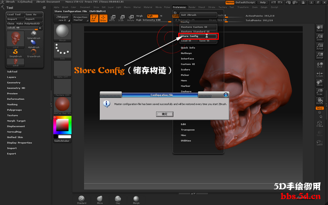Click the Zoom canvas icon

coord(320,37)
